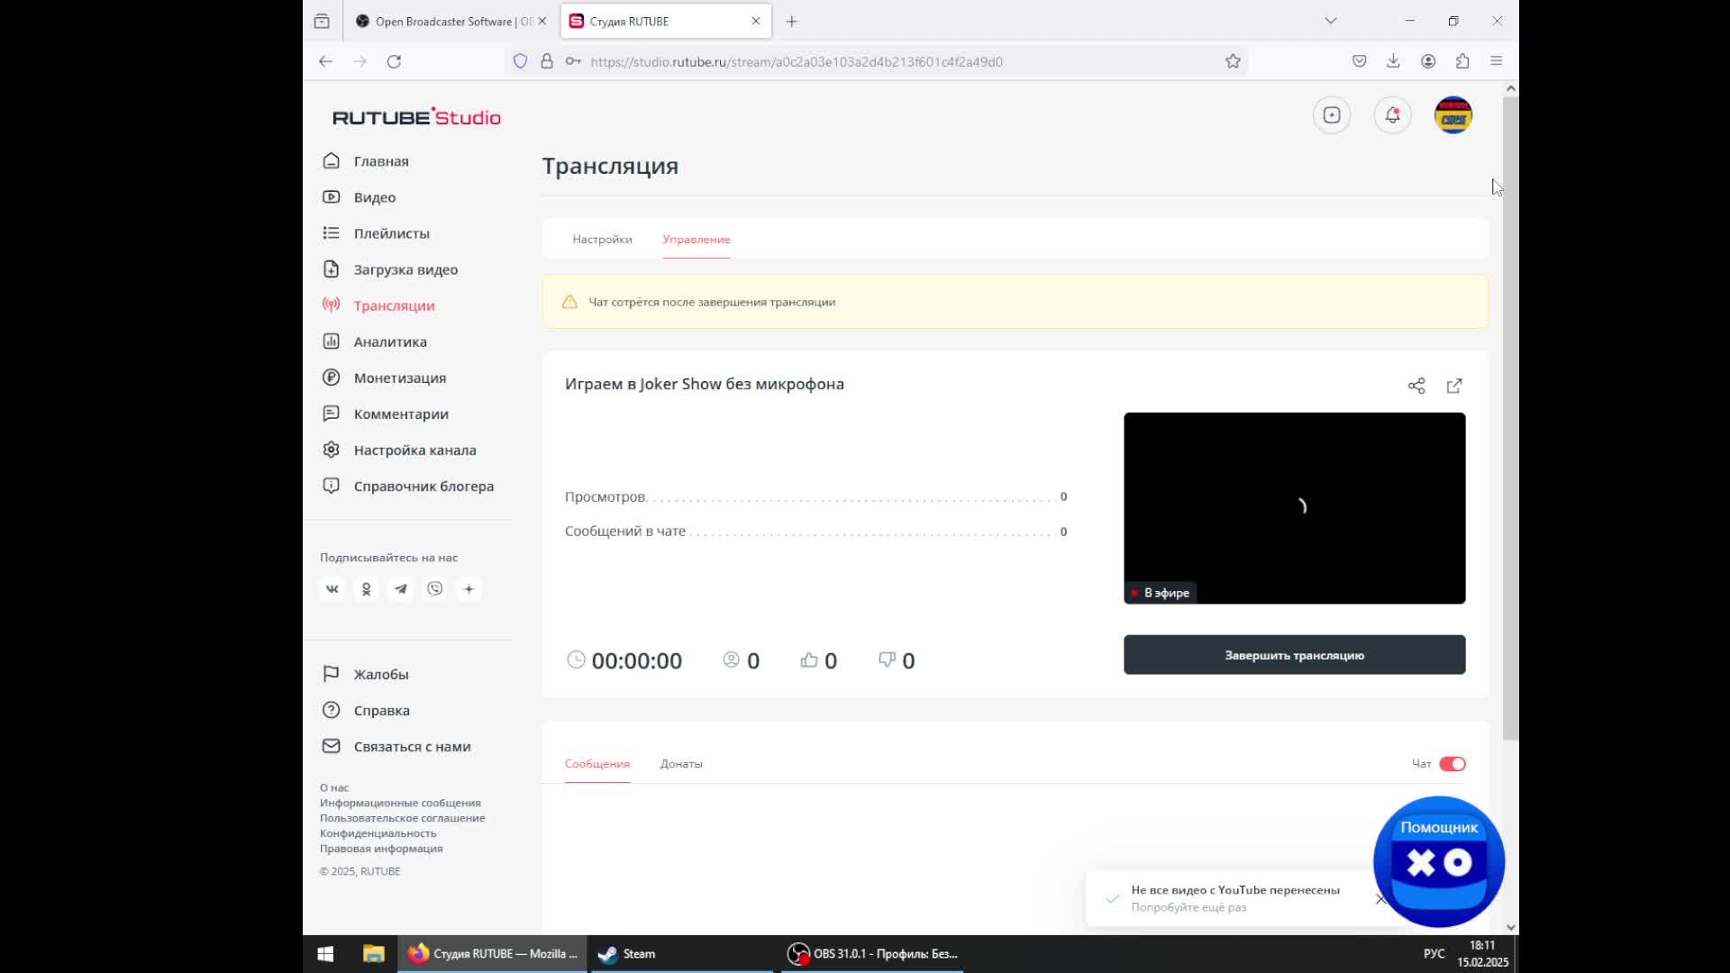
Task: Open the channel avatar menu
Action: click(1453, 115)
